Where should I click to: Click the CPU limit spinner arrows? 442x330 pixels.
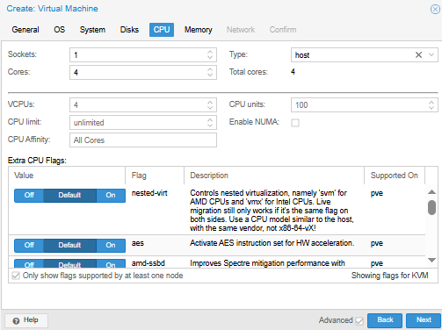tap(210, 123)
